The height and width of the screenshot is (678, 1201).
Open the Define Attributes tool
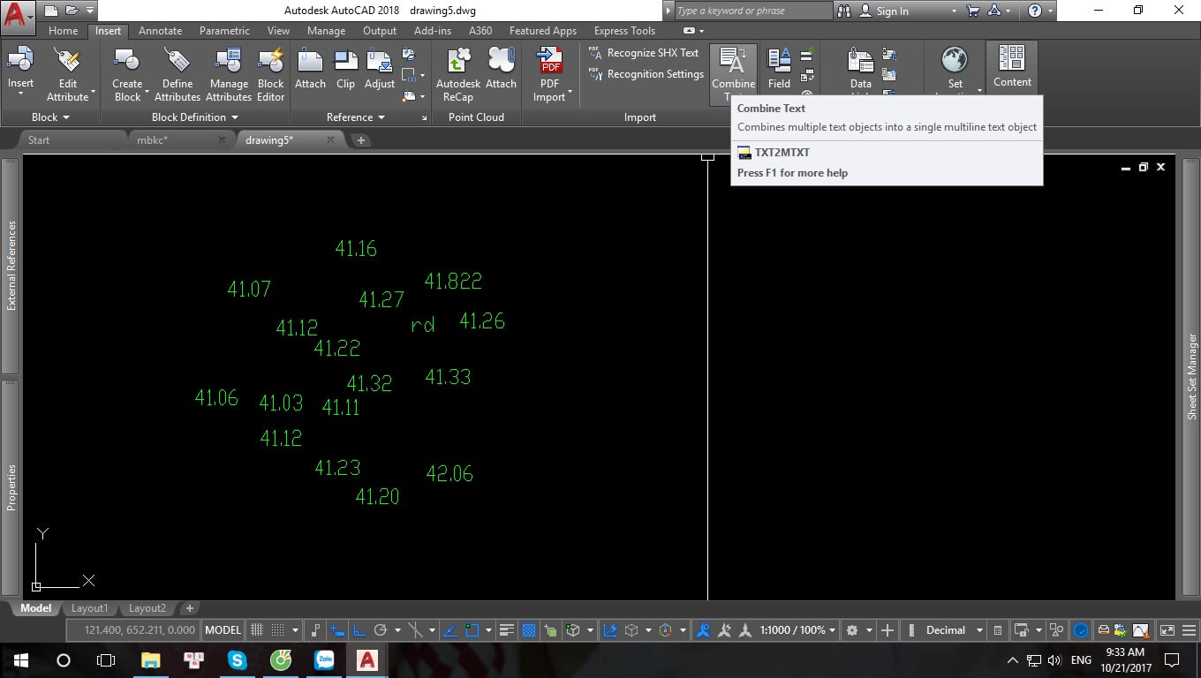click(x=178, y=74)
